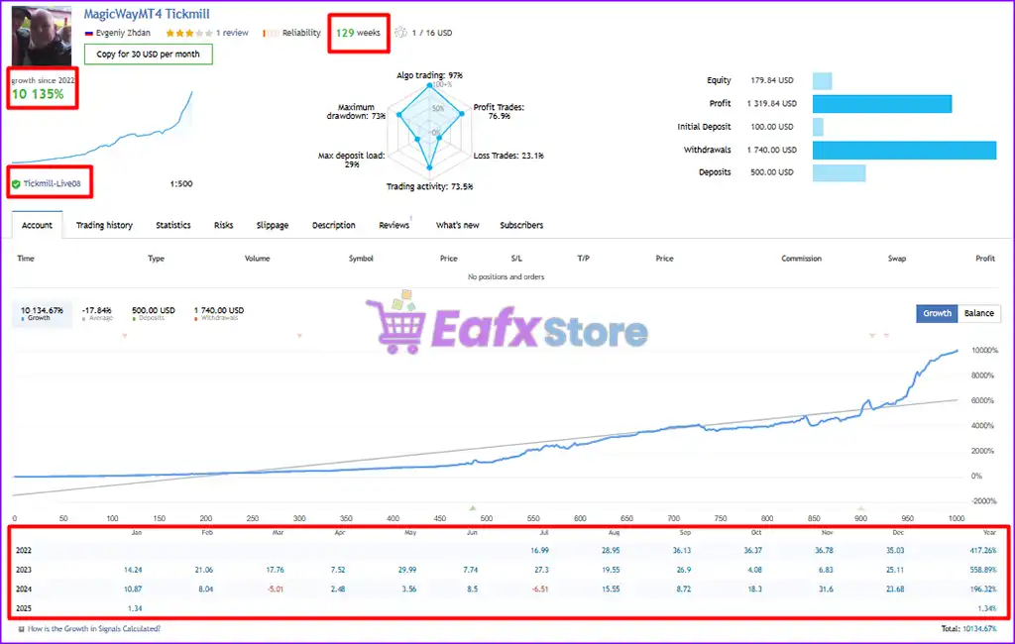The height and width of the screenshot is (644, 1015).
Task: Open the 1 review link
Action: (x=232, y=33)
